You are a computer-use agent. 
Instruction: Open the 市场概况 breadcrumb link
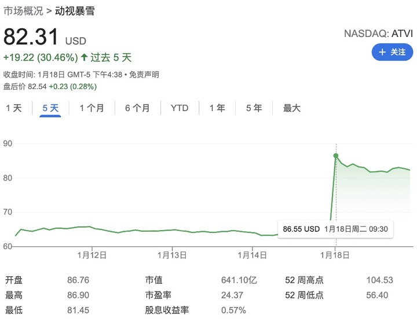[x=23, y=11]
